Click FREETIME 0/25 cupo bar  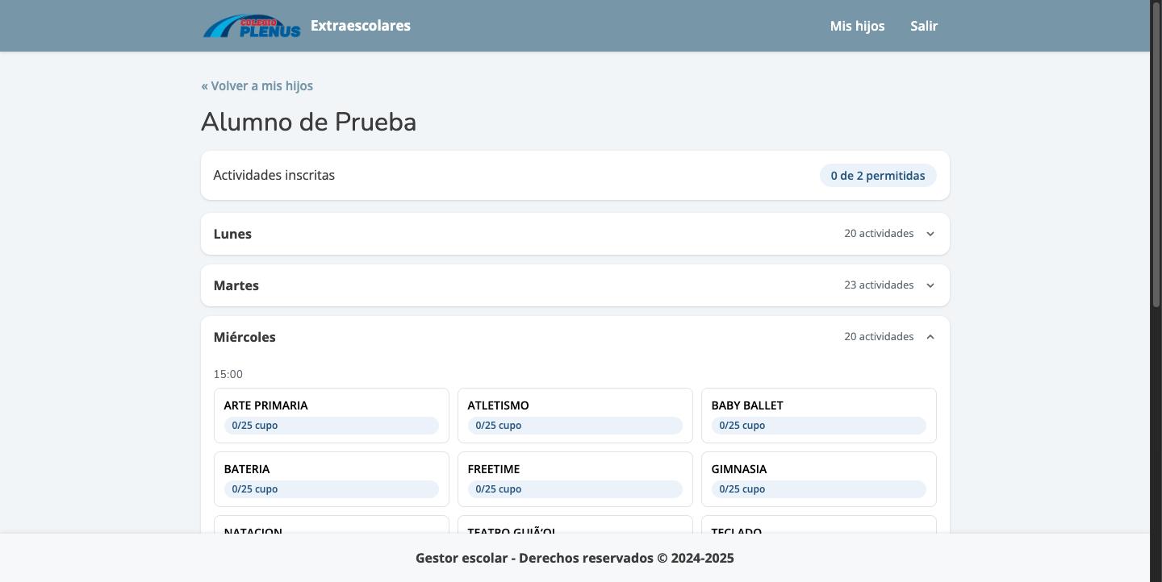coord(575,489)
